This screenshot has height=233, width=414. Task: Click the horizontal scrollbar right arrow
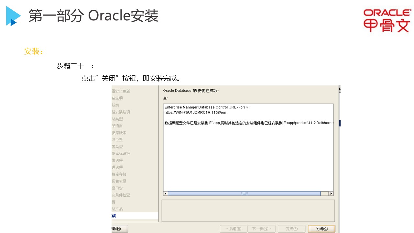coord(331,194)
